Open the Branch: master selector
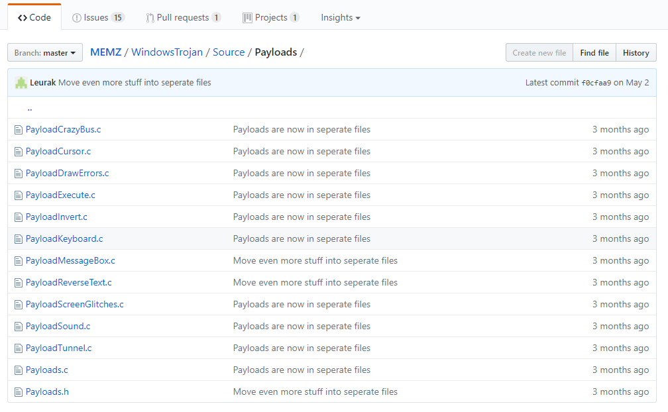The image size is (668, 412). click(x=45, y=53)
